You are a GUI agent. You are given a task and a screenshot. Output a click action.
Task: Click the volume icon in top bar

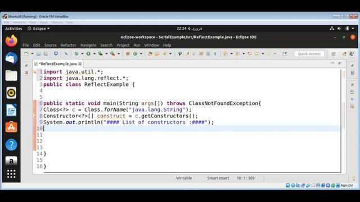pyautogui.click(x=339, y=29)
